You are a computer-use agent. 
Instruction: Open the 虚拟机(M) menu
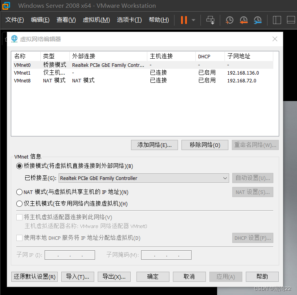coord(96,20)
